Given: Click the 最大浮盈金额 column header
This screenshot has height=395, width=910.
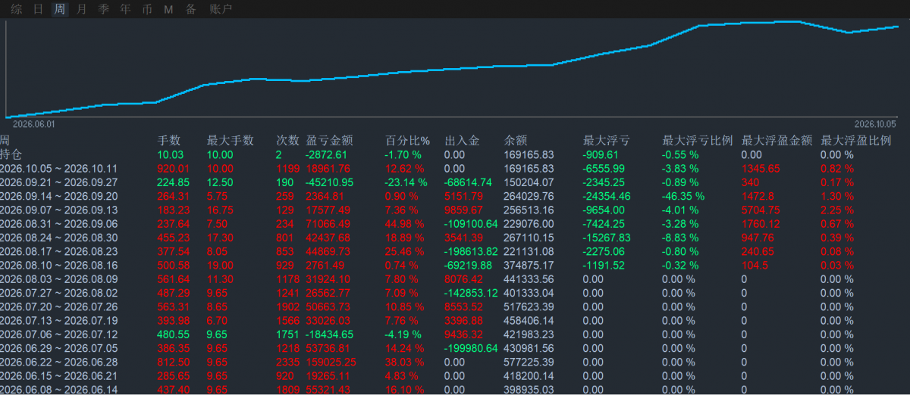Looking at the screenshot, I should click(777, 141).
